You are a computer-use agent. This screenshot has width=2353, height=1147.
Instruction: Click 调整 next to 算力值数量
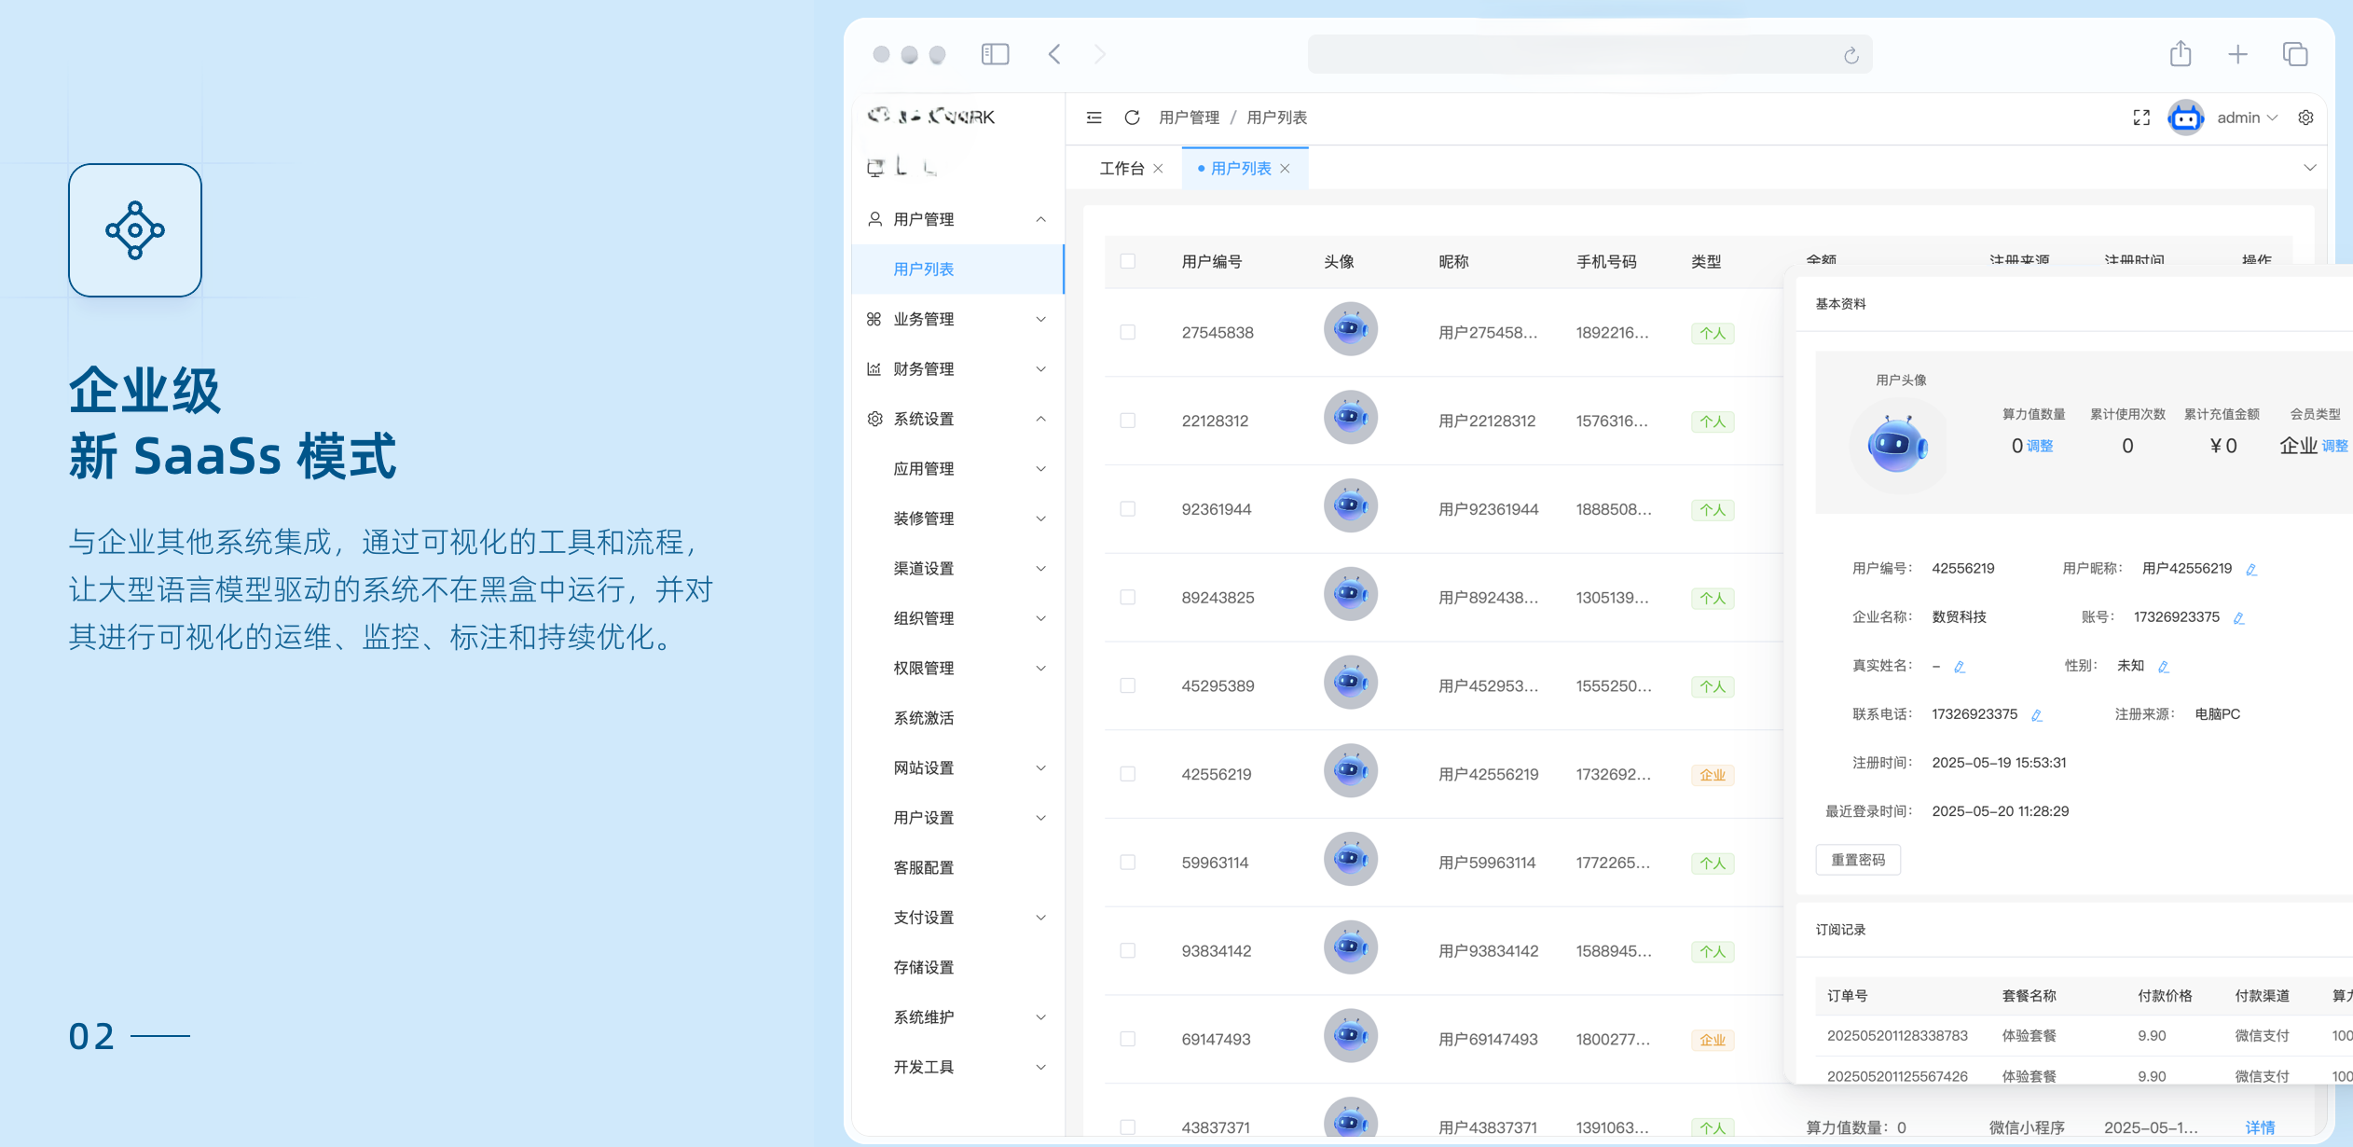(x=2040, y=446)
